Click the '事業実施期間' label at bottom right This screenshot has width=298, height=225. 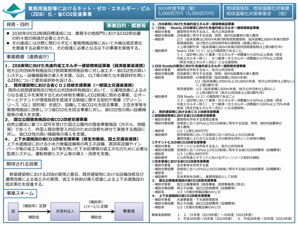(x=161, y=215)
